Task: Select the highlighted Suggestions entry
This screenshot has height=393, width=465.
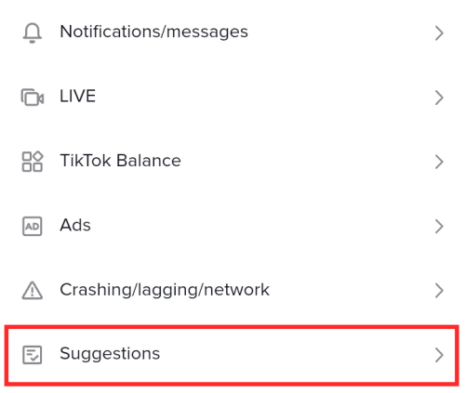Action: pyautogui.click(x=232, y=355)
